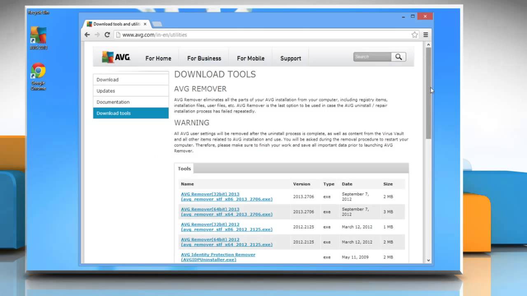The image size is (527, 296).
Task: Select the Tools tab
Action: tap(184, 169)
